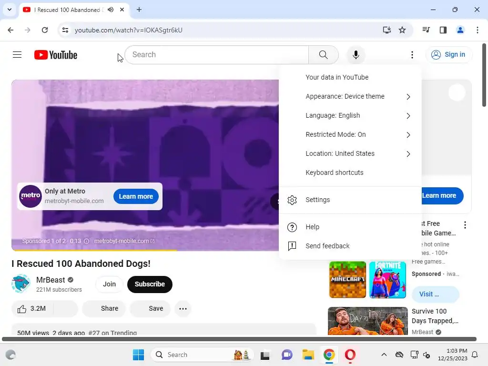The width and height of the screenshot is (488, 366).
Task: Click the Send feedback exclamation icon
Action: (x=292, y=246)
